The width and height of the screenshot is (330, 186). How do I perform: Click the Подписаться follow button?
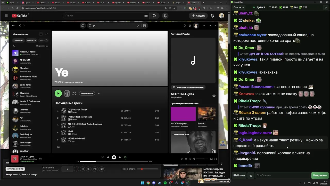[87, 94]
